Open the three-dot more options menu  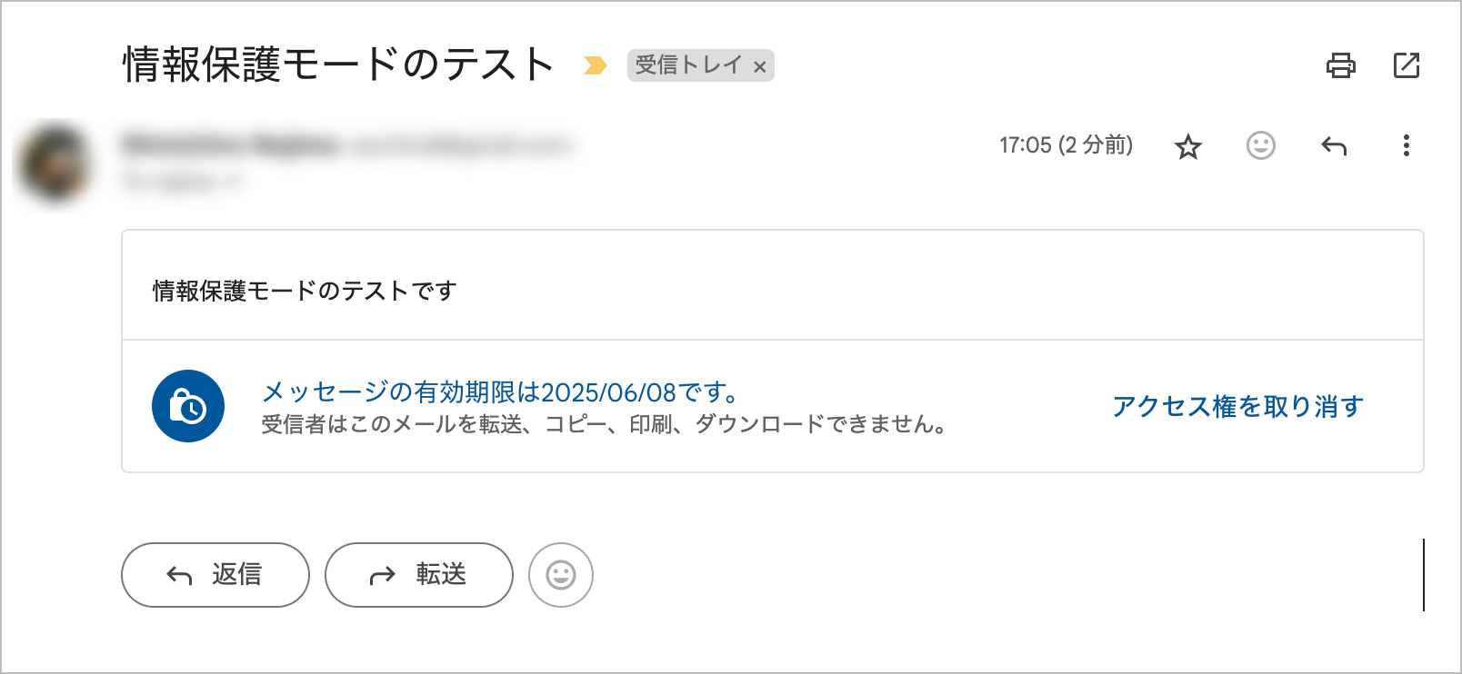(x=1406, y=145)
